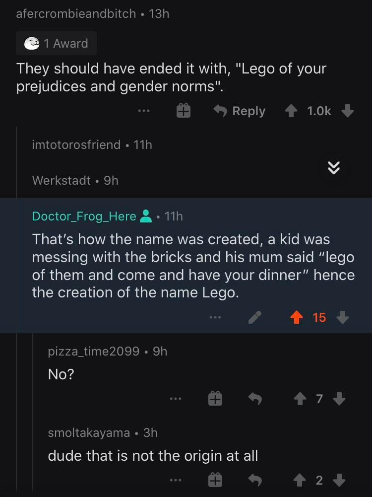372x497 pixels.
Task: Give award to pizza_time2099's comment
Action: point(215,399)
